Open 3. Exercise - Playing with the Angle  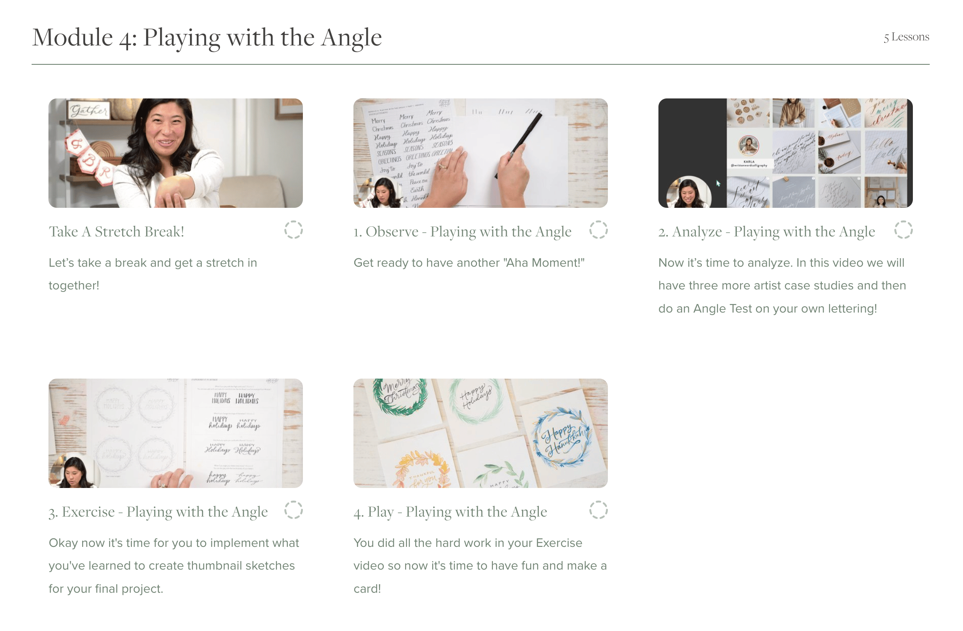pos(158,512)
